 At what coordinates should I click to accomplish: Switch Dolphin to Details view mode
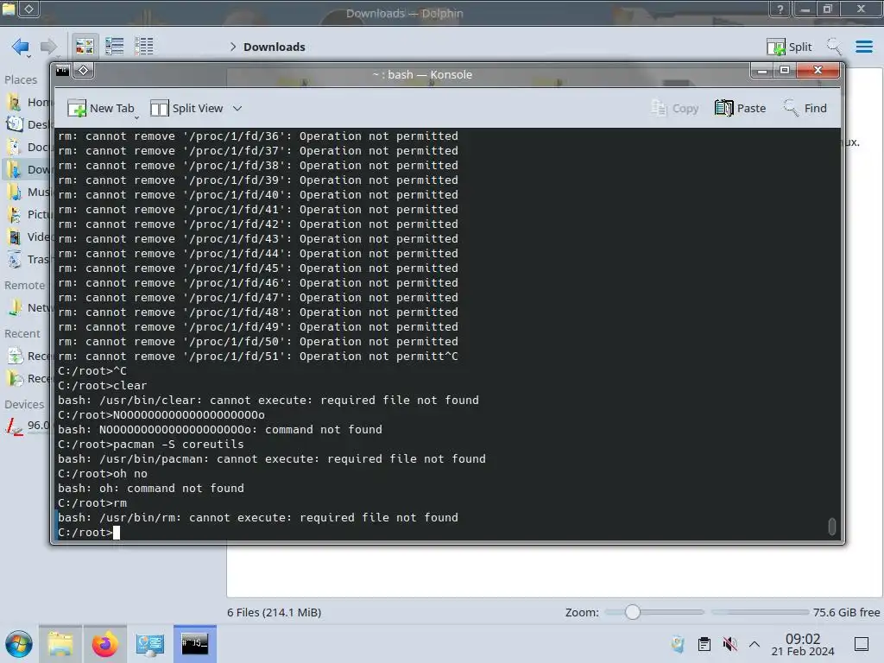[x=144, y=47]
